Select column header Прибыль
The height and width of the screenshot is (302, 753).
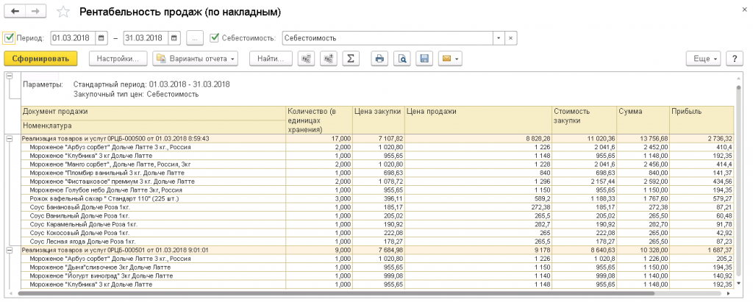702,120
